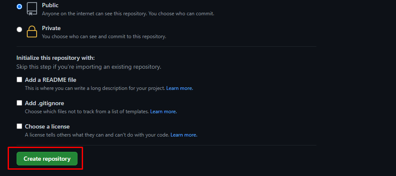
Task: Click the text 'Anyone on the internet can see this repository'
Action: [94, 14]
